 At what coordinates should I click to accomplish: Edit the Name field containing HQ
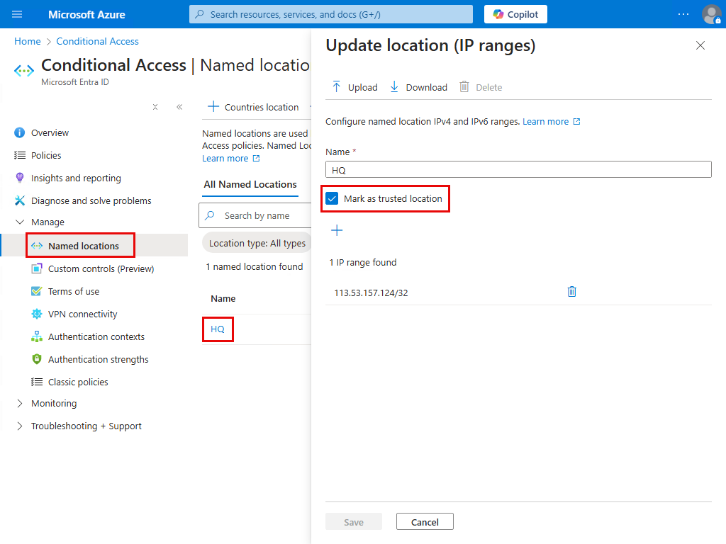click(518, 170)
